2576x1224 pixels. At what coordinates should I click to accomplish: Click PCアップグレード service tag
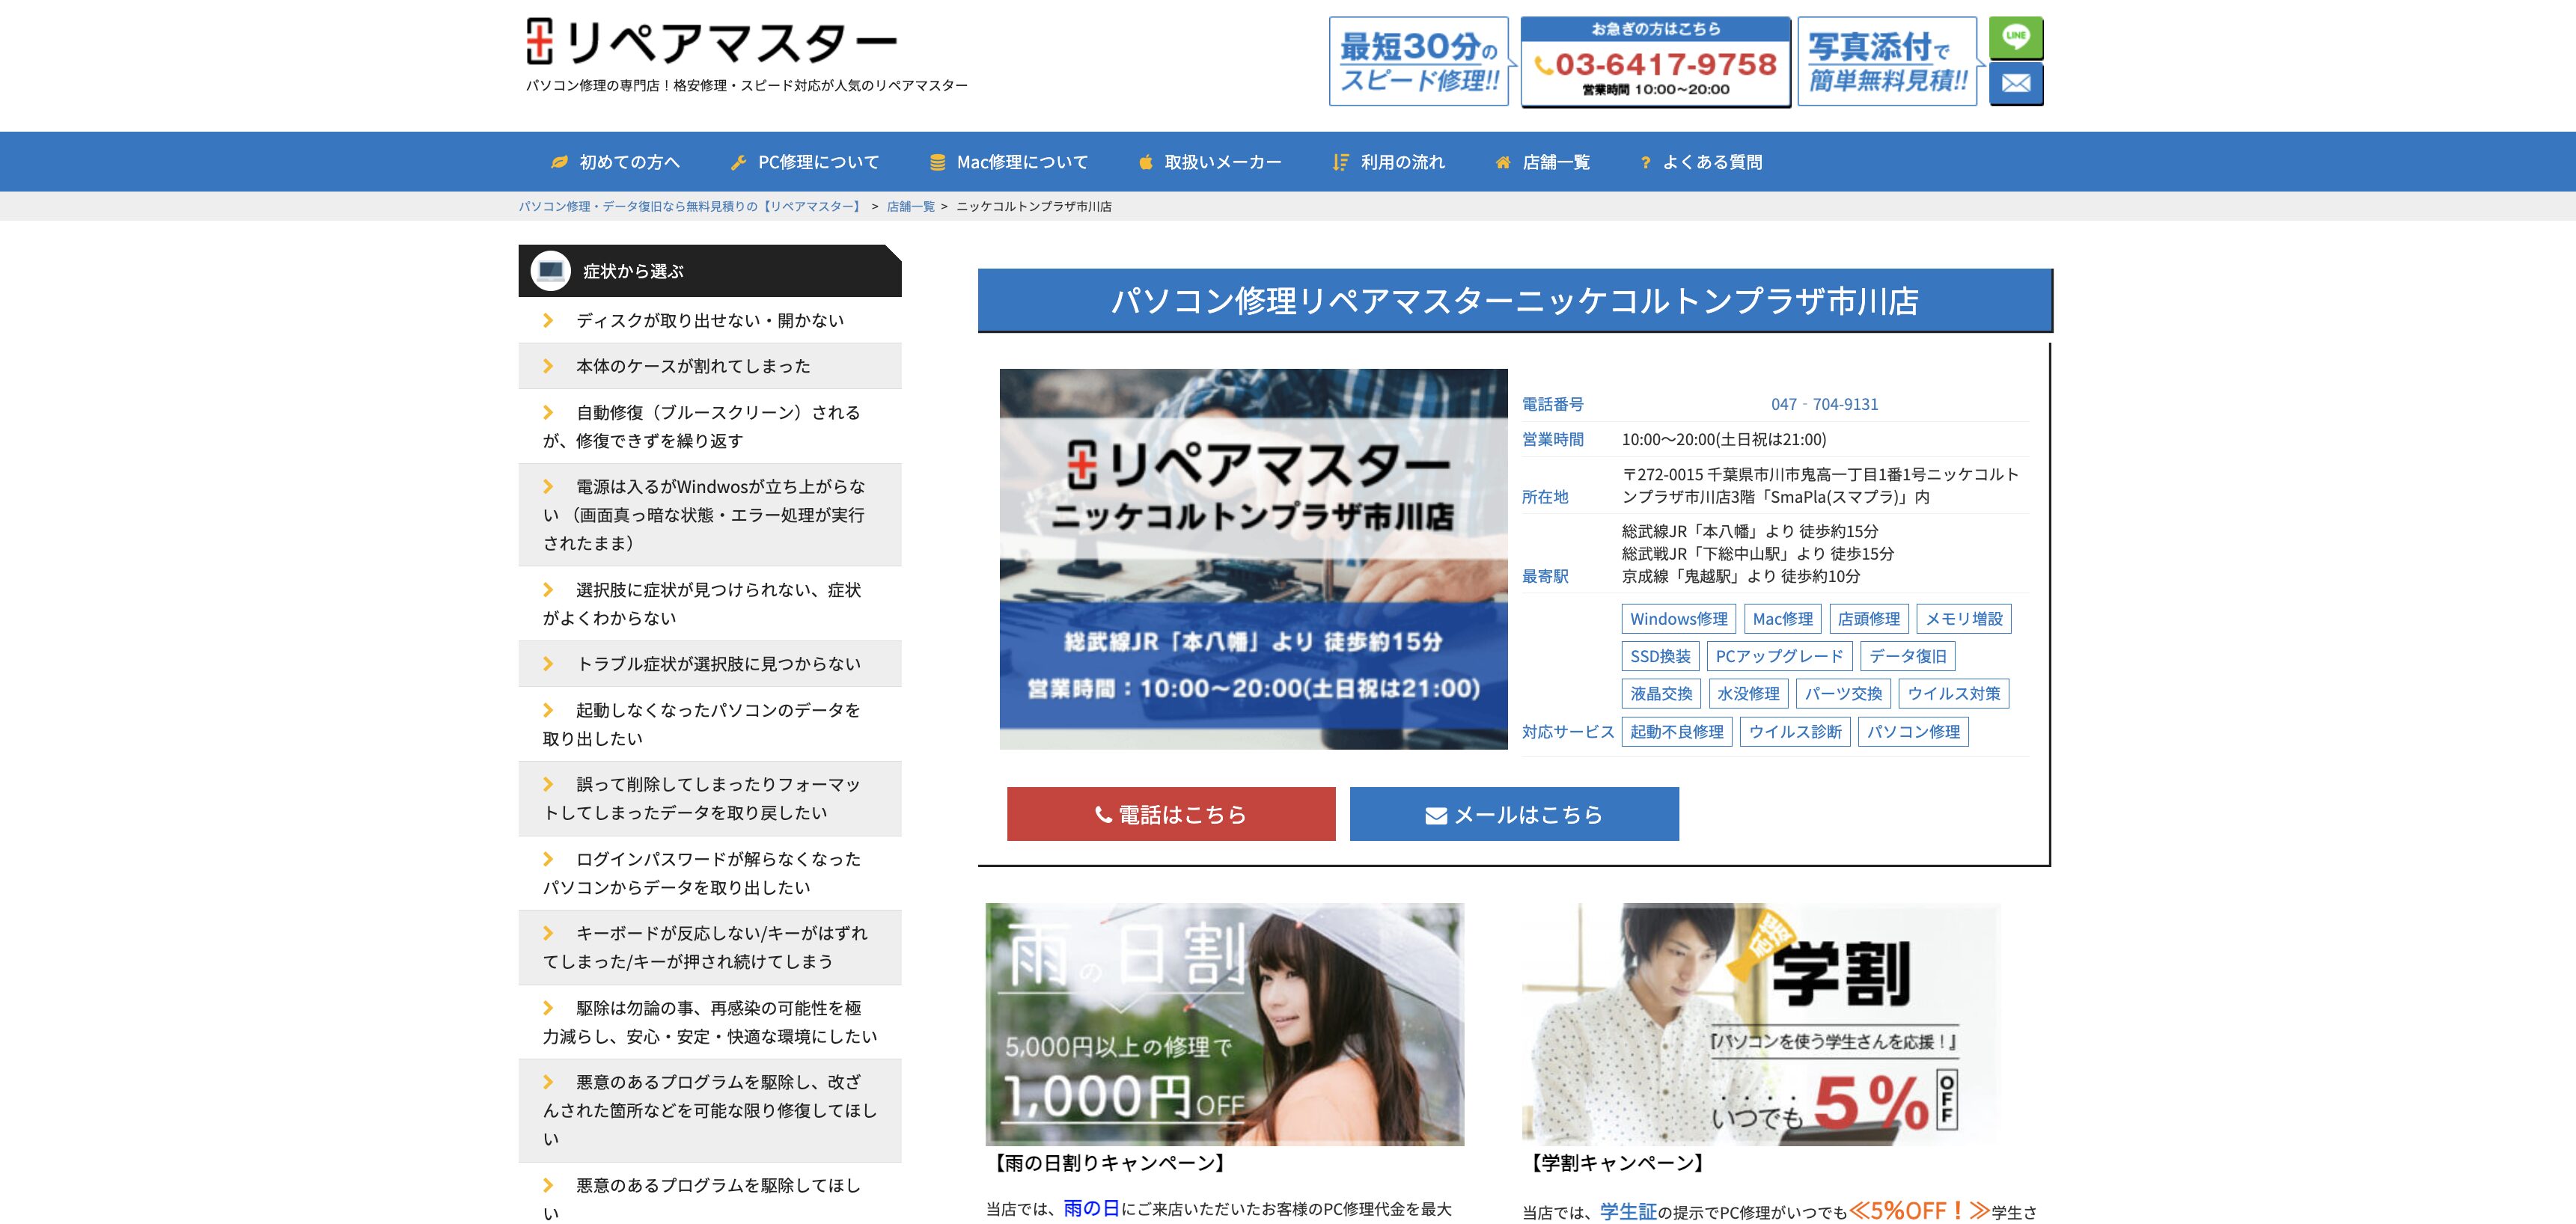click(x=1779, y=656)
